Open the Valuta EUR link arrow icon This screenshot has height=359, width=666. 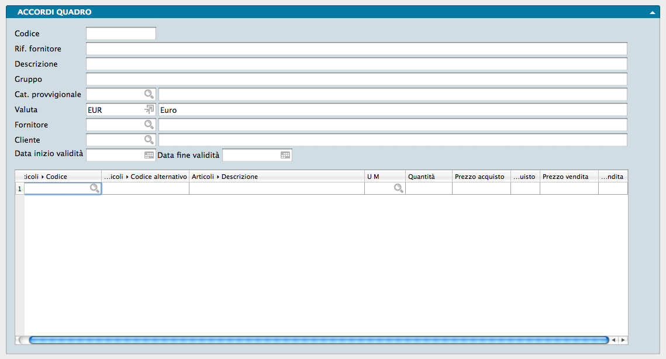tap(149, 109)
